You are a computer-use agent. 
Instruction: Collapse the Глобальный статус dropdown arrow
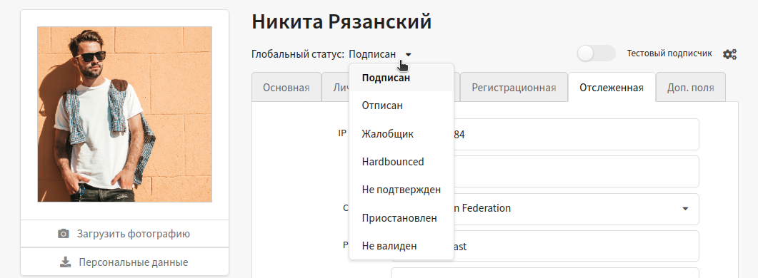408,55
